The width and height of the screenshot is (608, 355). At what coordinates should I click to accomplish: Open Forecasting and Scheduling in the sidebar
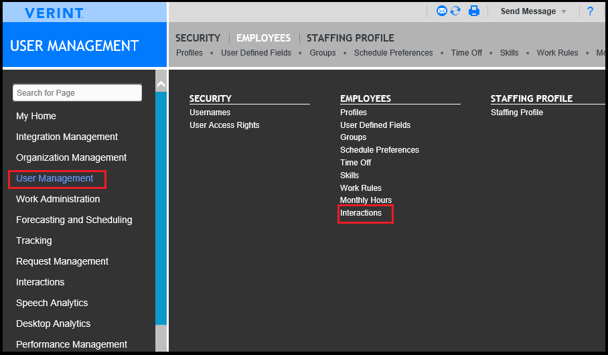(x=74, y=220)
